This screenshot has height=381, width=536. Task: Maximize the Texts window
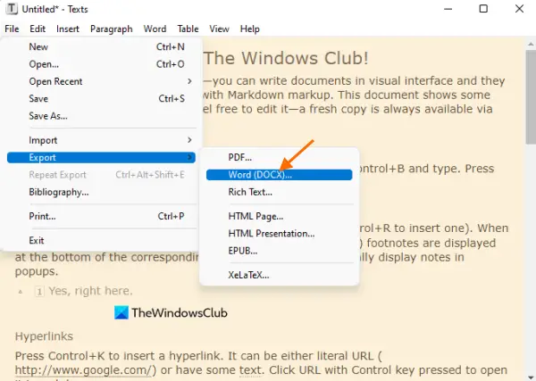tap(483, 9)
